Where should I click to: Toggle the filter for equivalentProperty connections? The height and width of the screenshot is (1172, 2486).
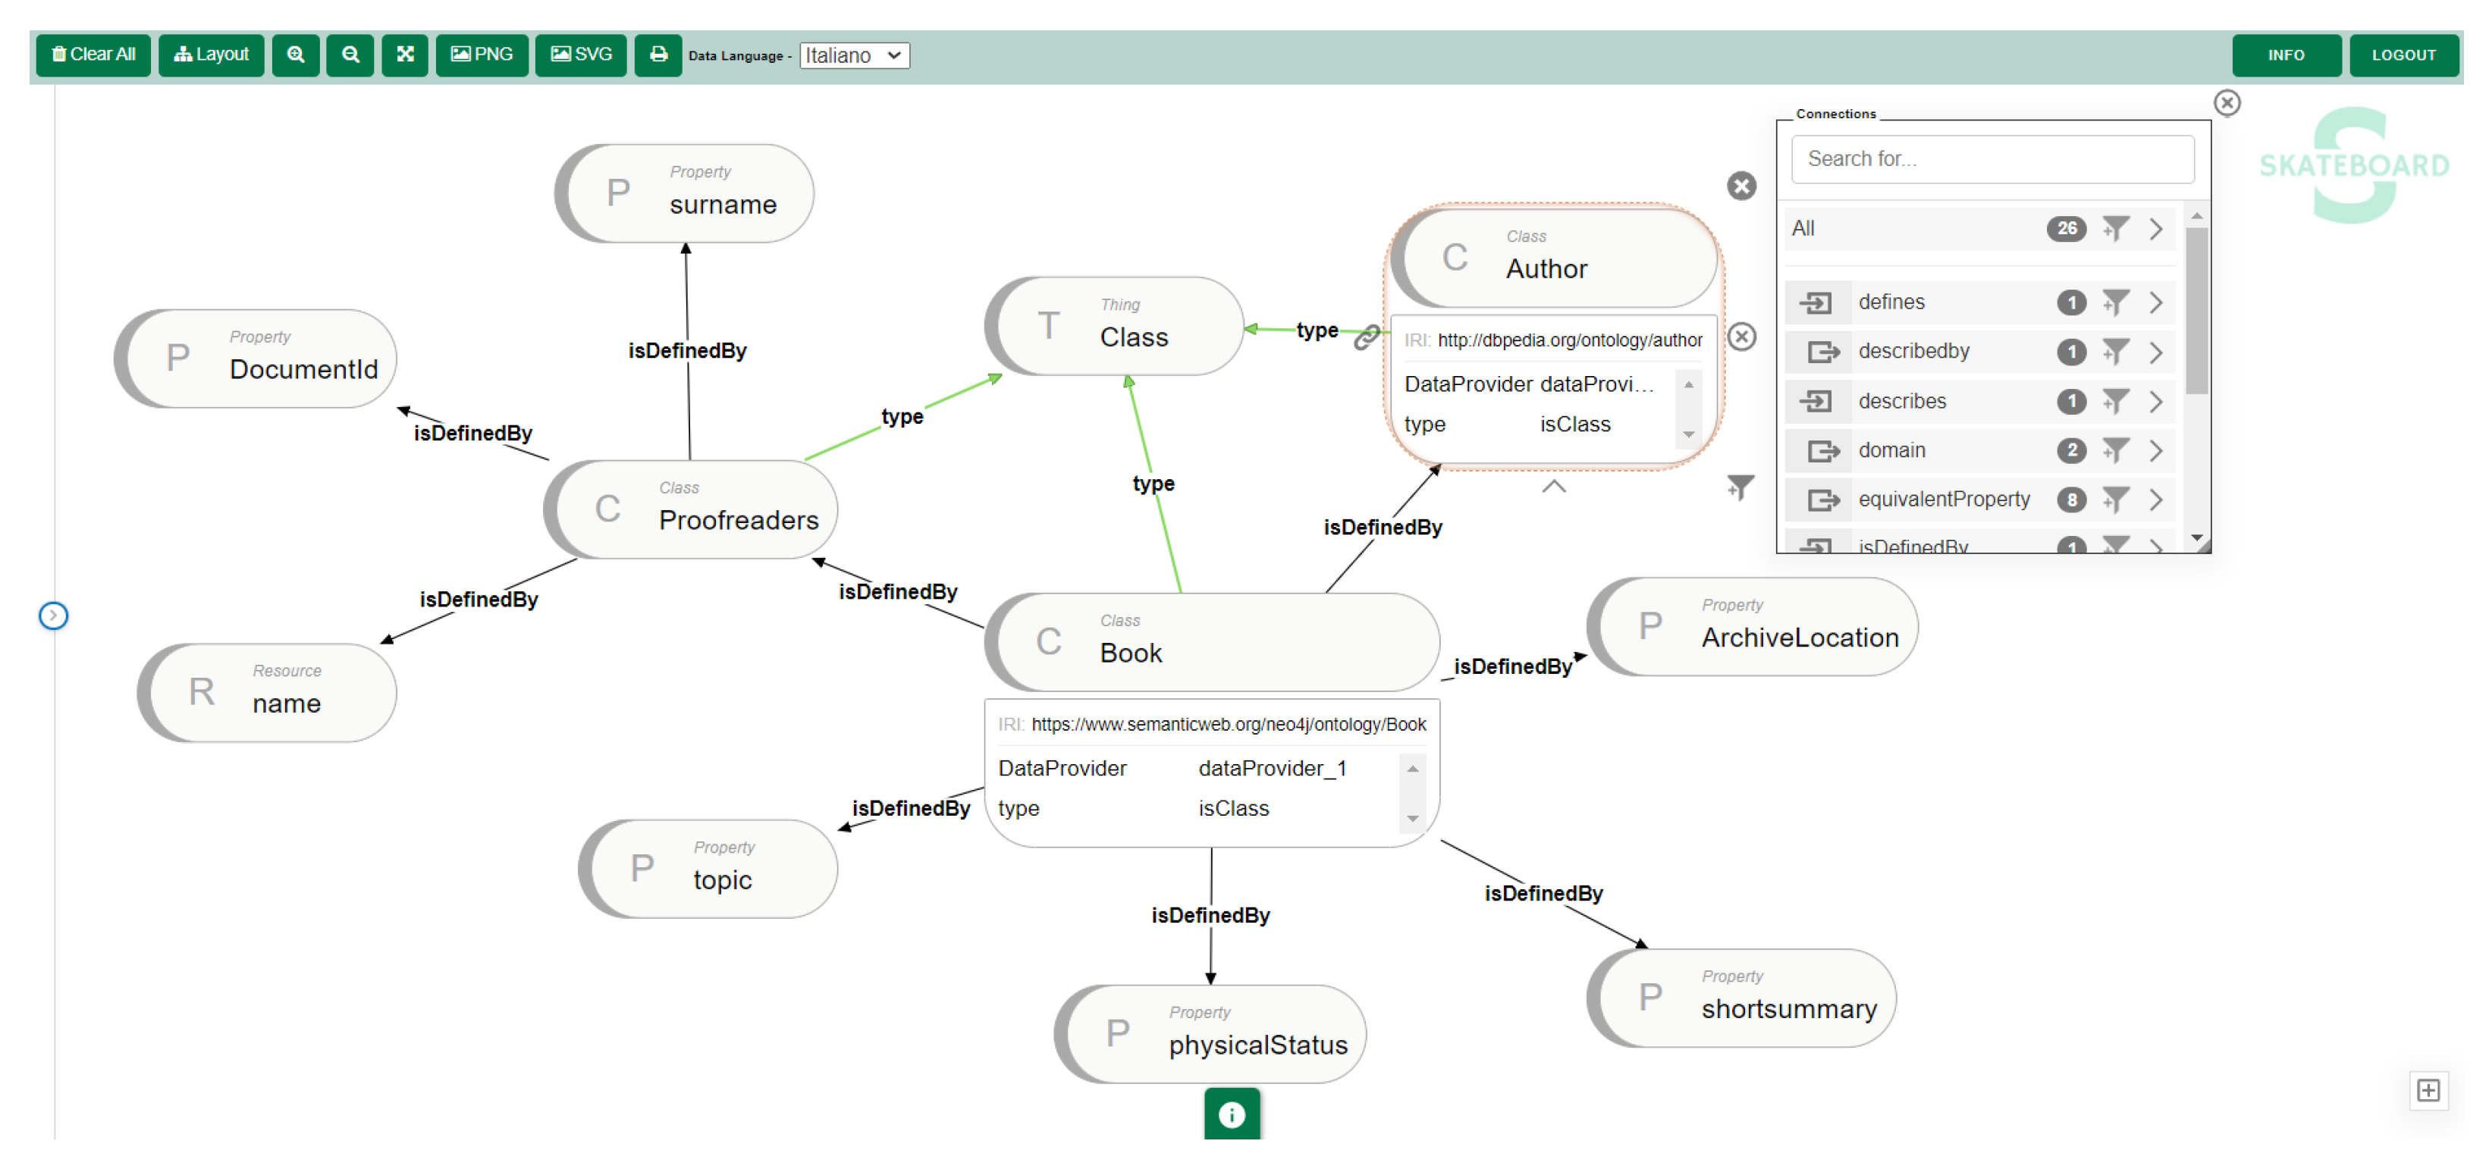(x=2114, y=500)
